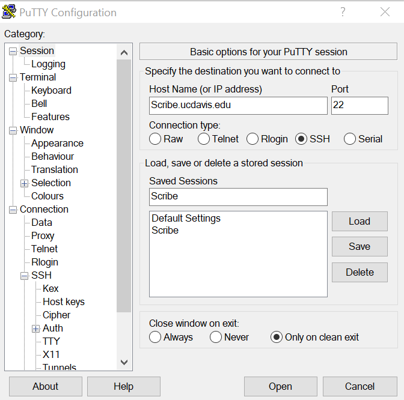
Task: Open the Bell settings category
Action: point(39,103)
